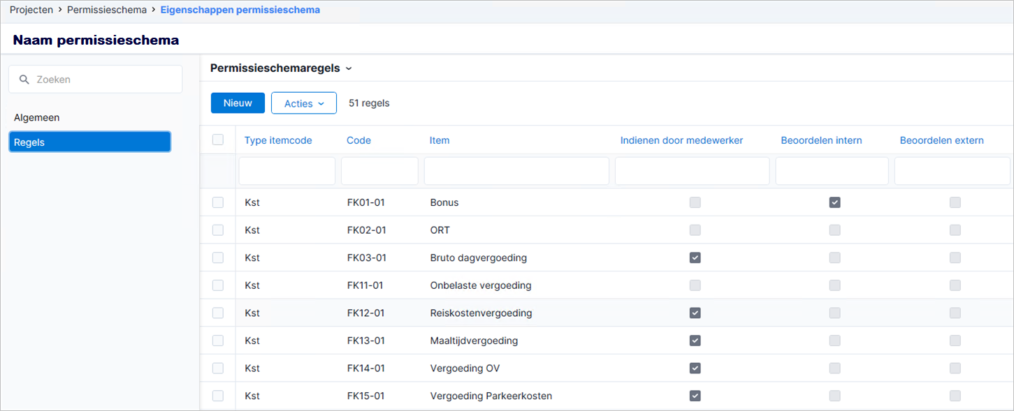Select the Regels menu item
This screenshot has width=1014, height=411.
click(x=90, y=142)
